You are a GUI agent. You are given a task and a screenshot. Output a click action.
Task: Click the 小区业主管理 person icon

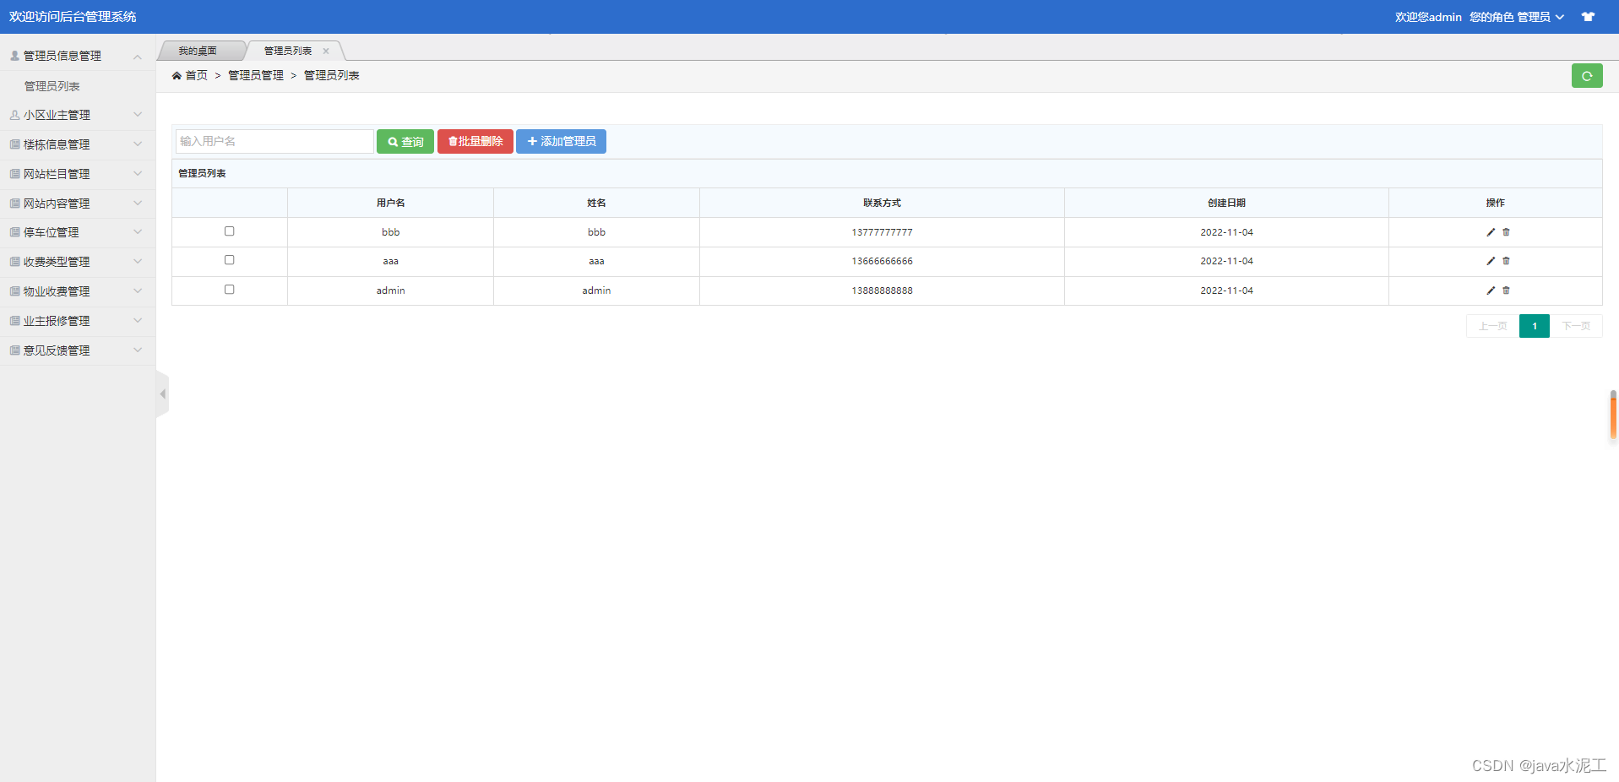(14, 115)
